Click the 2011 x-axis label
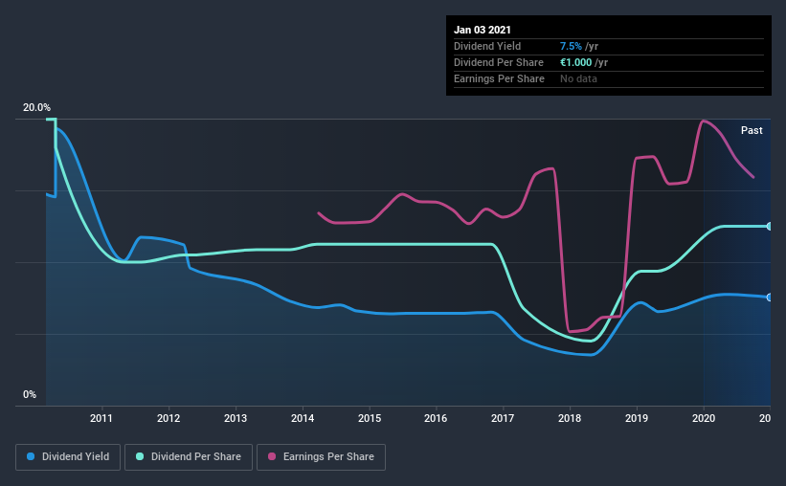786x486 pixels. [101, 418]
